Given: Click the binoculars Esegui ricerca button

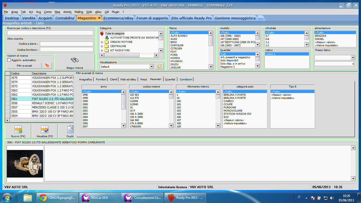Looking at the screenshot, I should point(75,62).
